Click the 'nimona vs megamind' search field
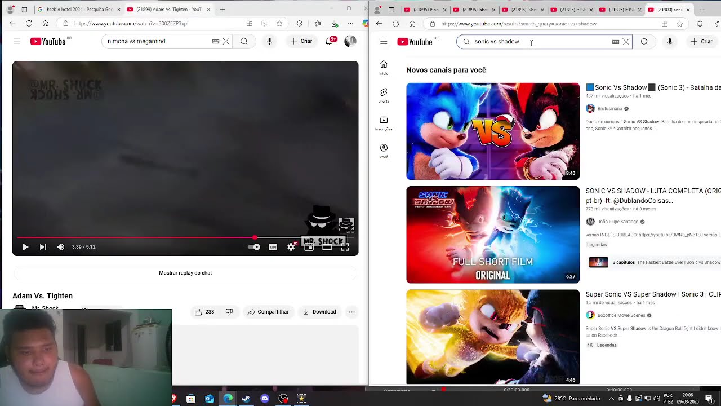Screen dimensions: 721x406 coord(158,41)
